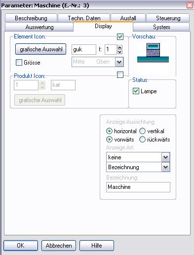Click the f: number field

pyautogui.click(x=111, y=49)
